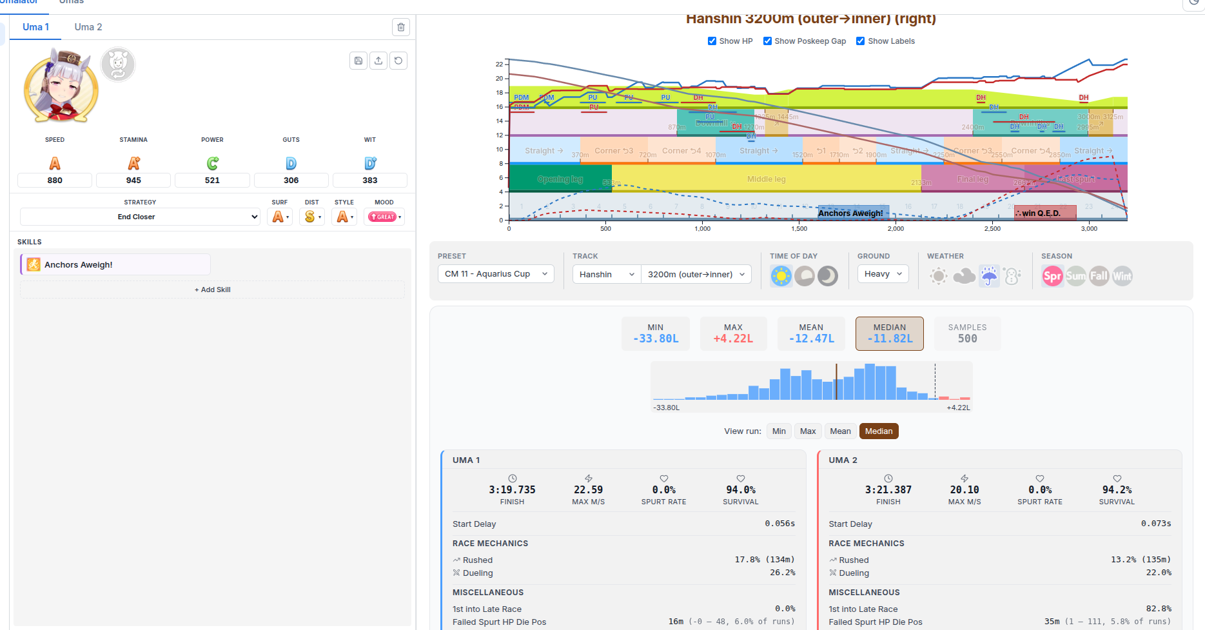Click the Speed stat field showing 880

tap(55, 181)
